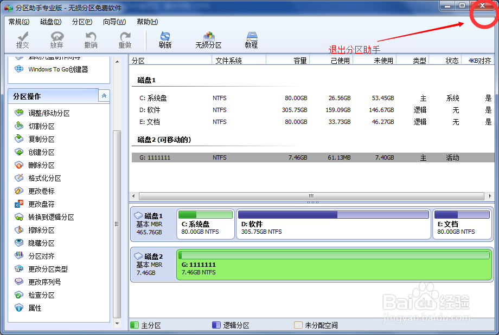Open the 向导(W) menu
The width and height of the screenshot is (499, 335).
pos(114,22)
